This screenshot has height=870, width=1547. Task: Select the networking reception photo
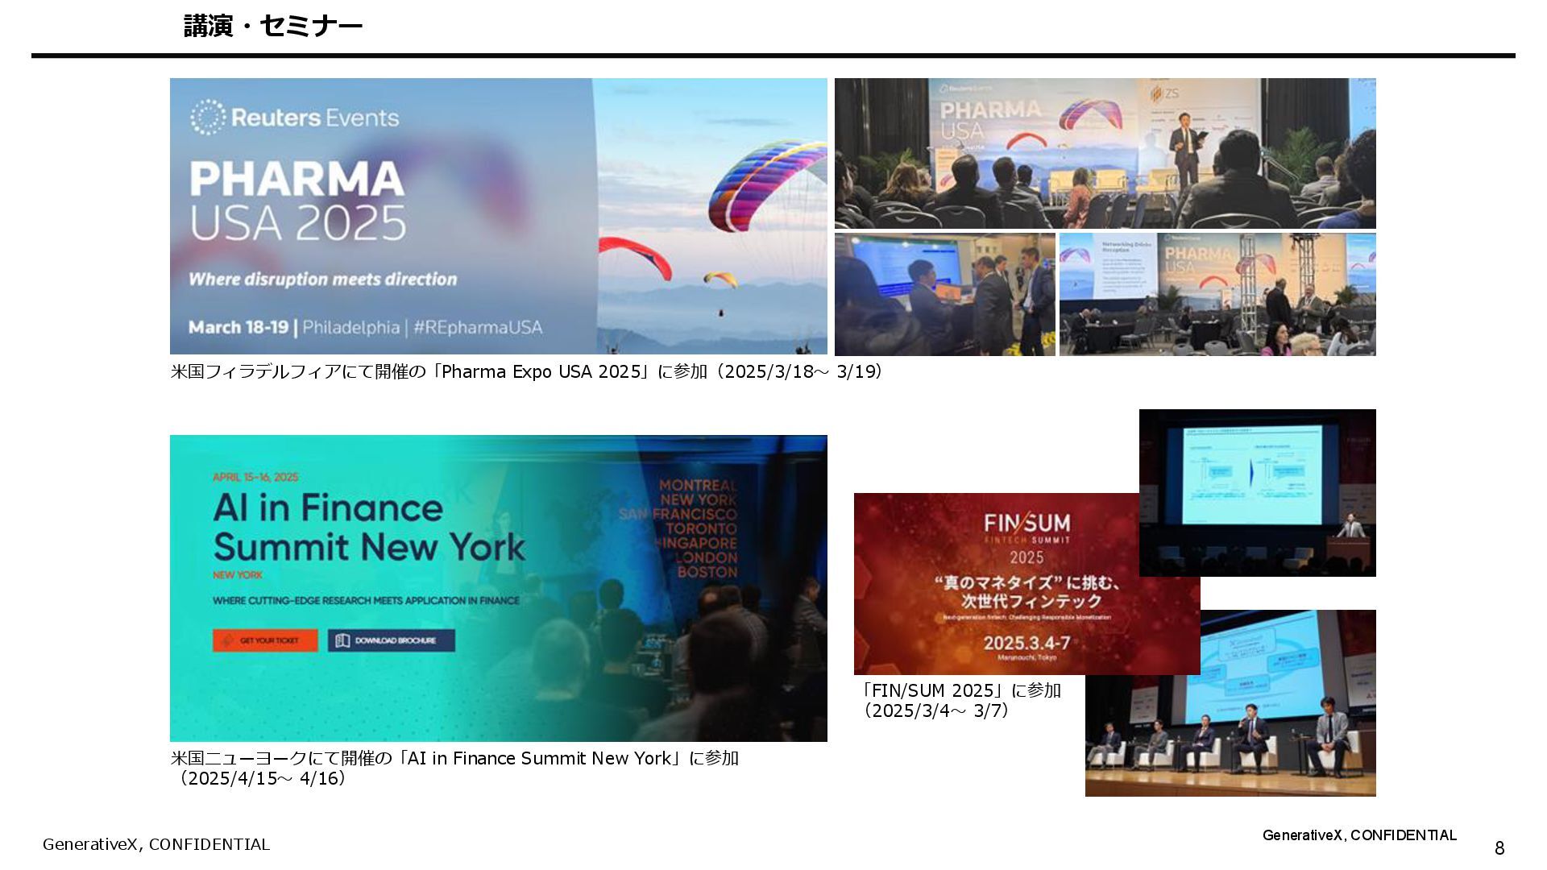pos(1217,295)
